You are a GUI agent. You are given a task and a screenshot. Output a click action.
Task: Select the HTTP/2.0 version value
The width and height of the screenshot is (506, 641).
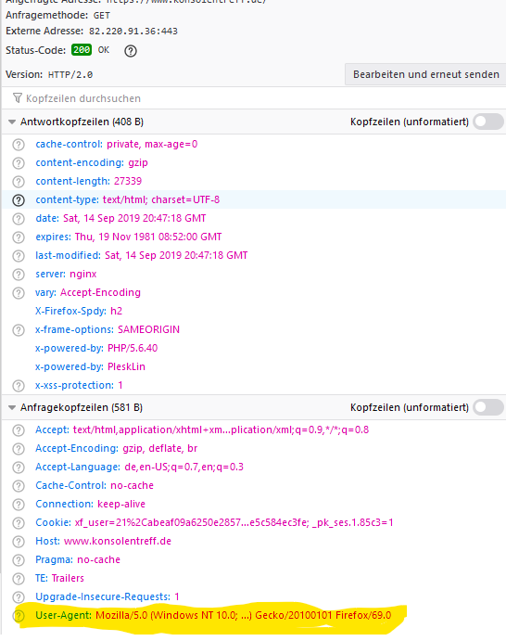pos(70,75)
